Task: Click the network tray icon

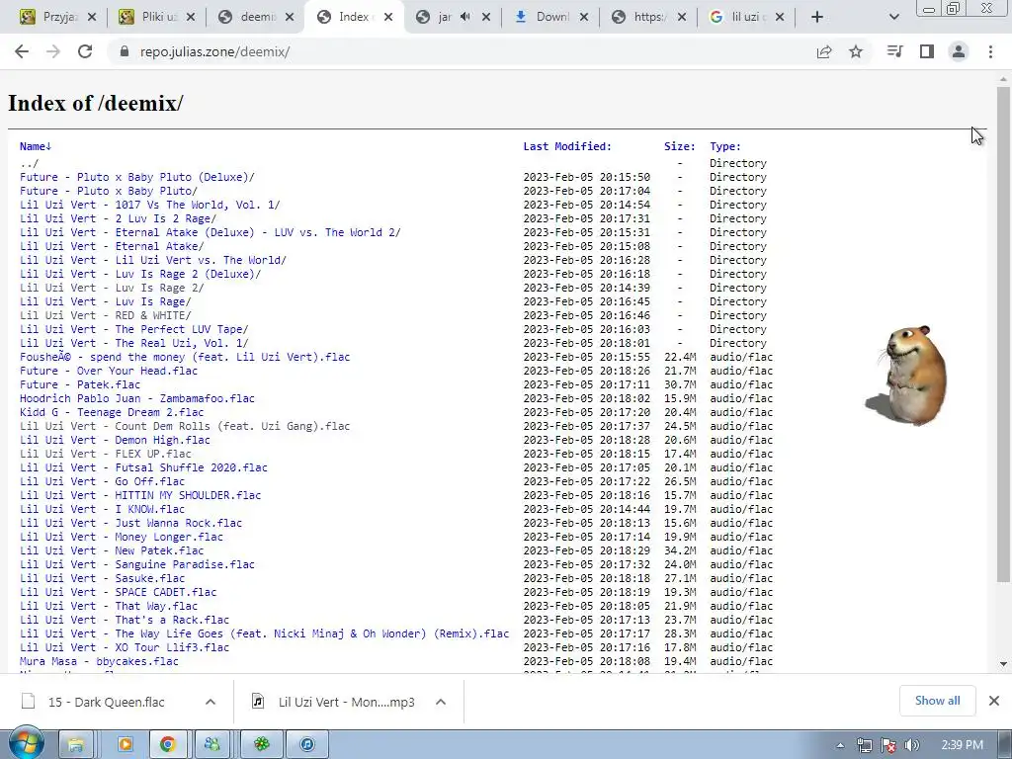Action: (x=864, y=746)
